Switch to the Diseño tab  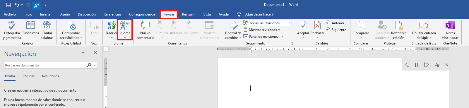point(64,14)
